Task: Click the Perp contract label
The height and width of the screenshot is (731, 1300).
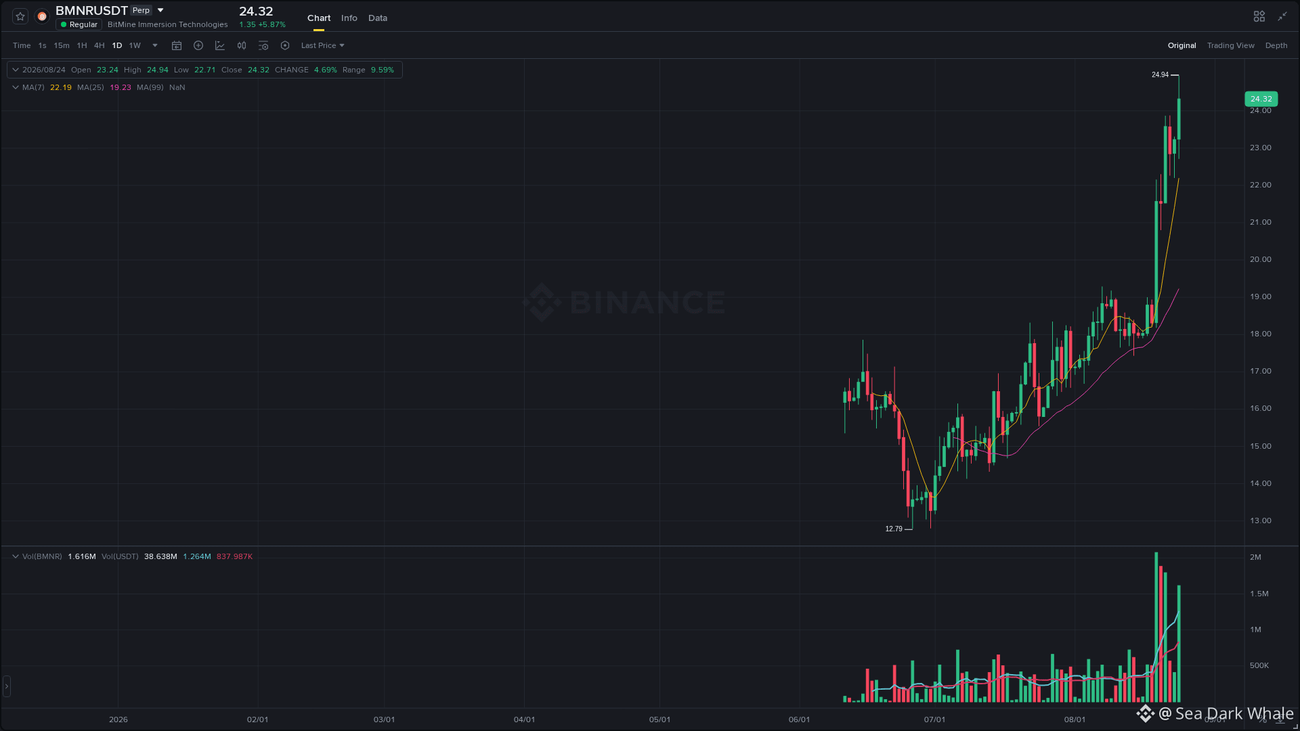Action: [141, 10]
